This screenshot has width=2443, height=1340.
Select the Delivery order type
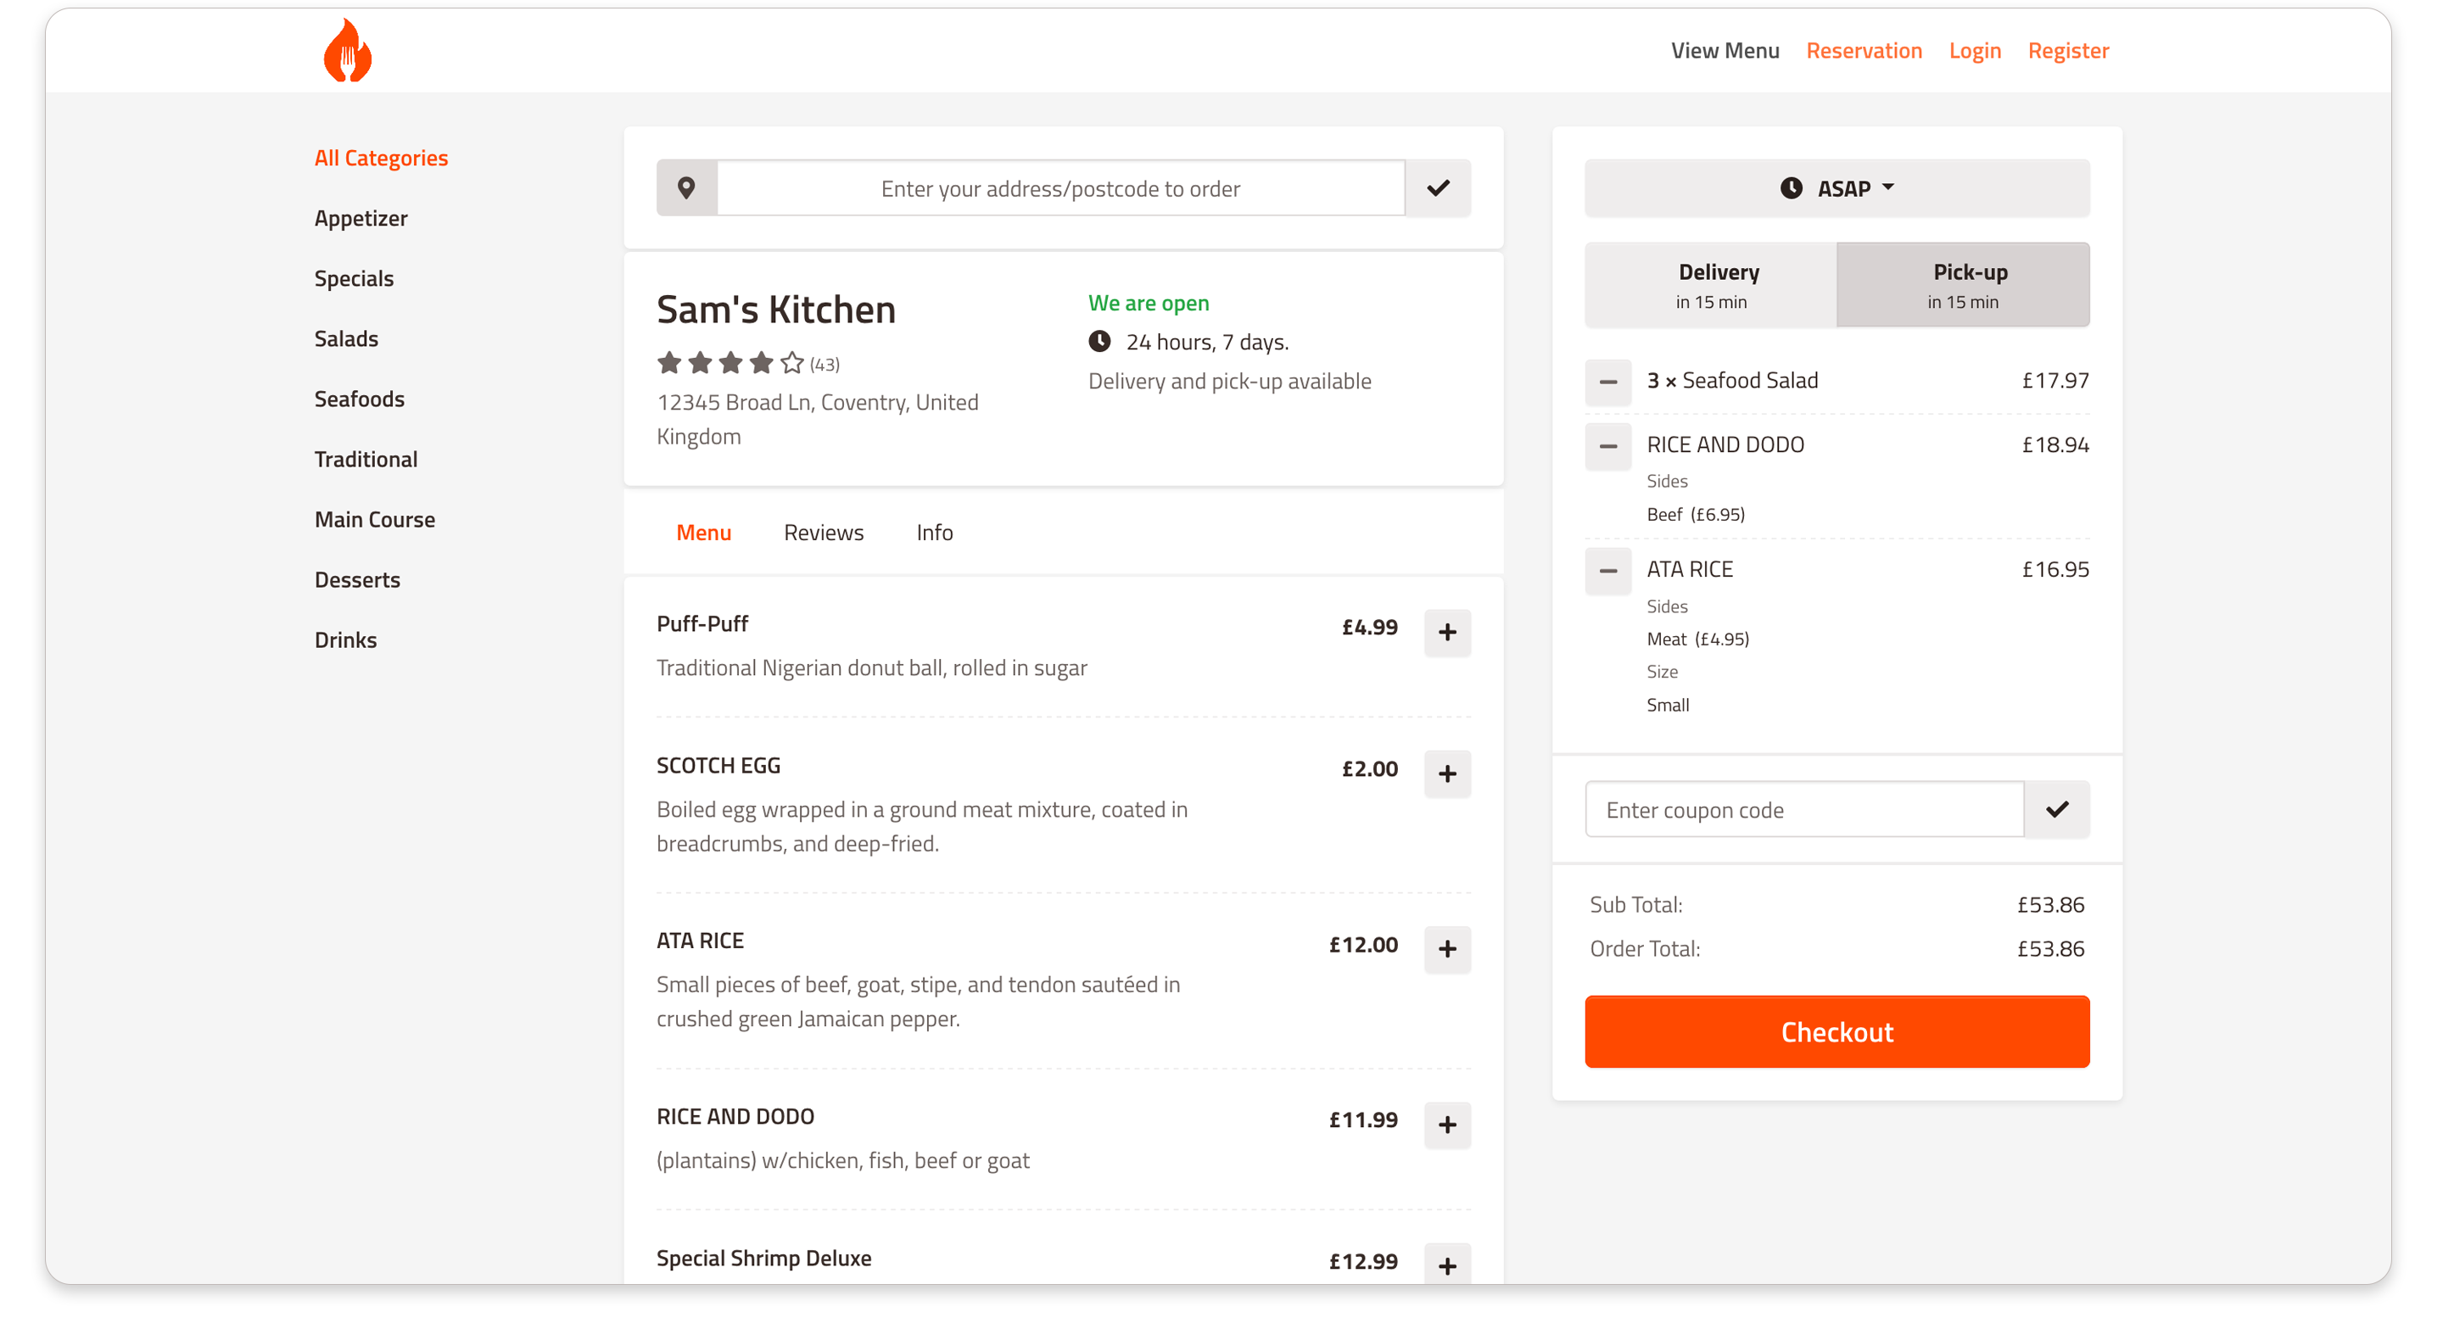coord(1710,286)
